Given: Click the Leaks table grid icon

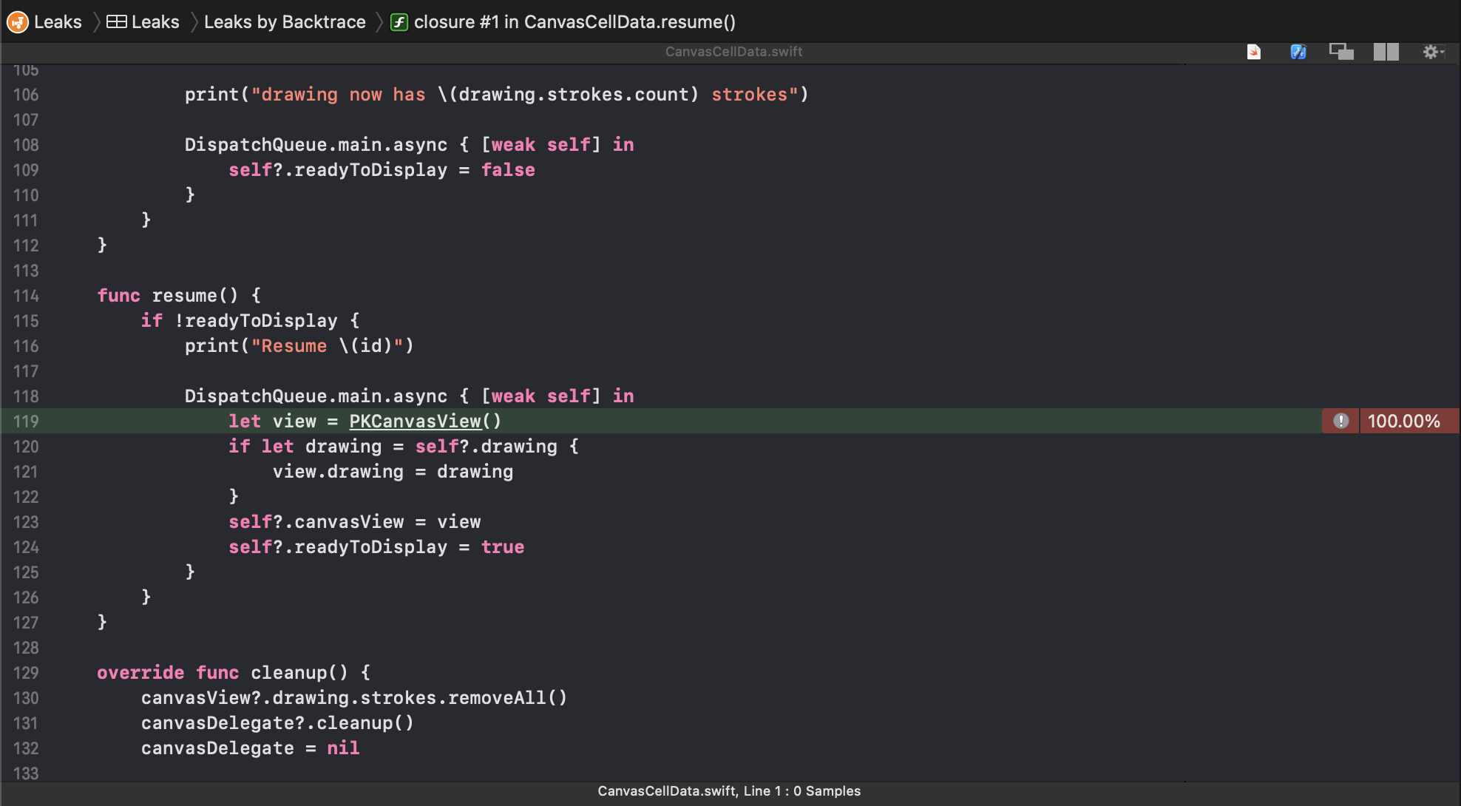Looking at the screenshot, I should [116, 22].
